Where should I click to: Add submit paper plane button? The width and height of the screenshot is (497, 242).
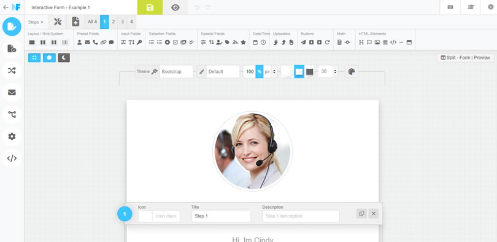pyautogui.click(x=303, y=42)
